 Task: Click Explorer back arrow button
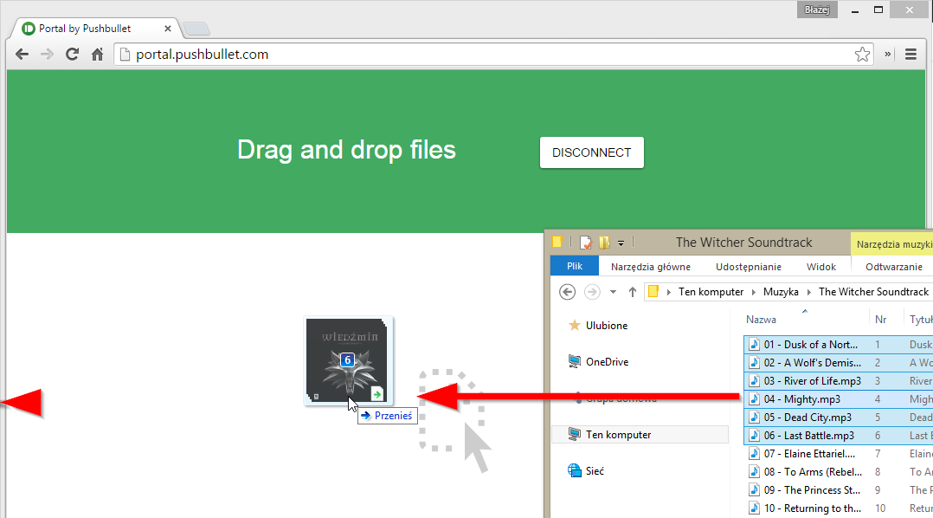[568, 292]
